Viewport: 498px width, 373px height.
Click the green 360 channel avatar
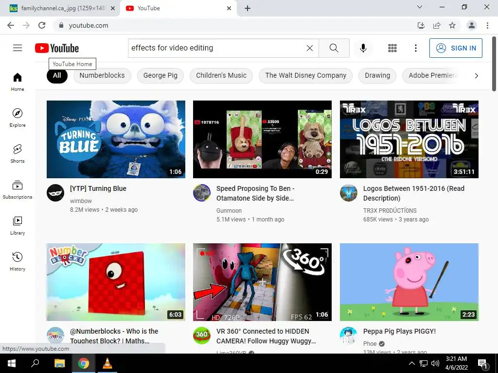point(202,336)
